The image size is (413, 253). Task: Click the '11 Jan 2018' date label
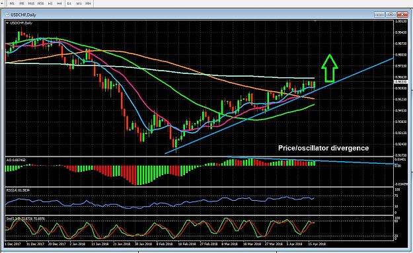[x=100, y=244]
